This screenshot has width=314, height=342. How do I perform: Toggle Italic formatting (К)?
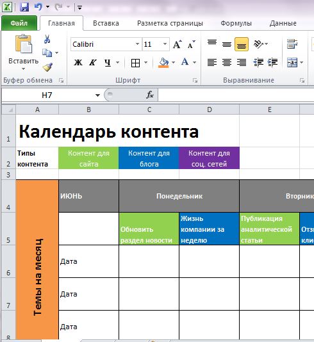(x=92, y=63)
